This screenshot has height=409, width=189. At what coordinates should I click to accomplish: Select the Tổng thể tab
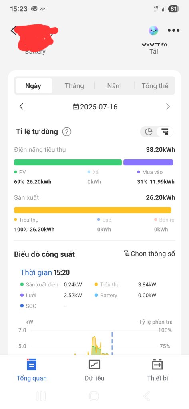coord(155,86)
